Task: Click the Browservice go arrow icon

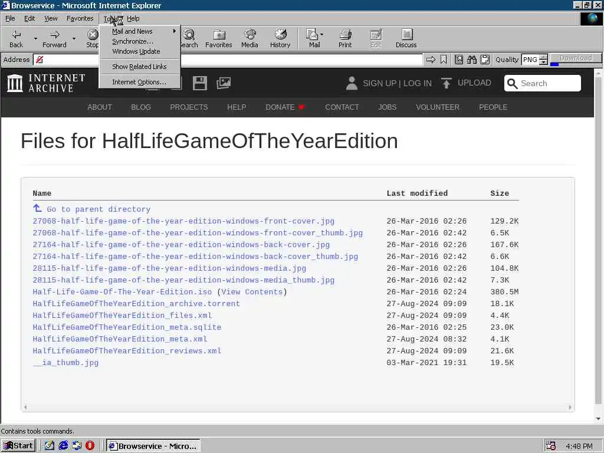Action: click(x=431, y=60)
